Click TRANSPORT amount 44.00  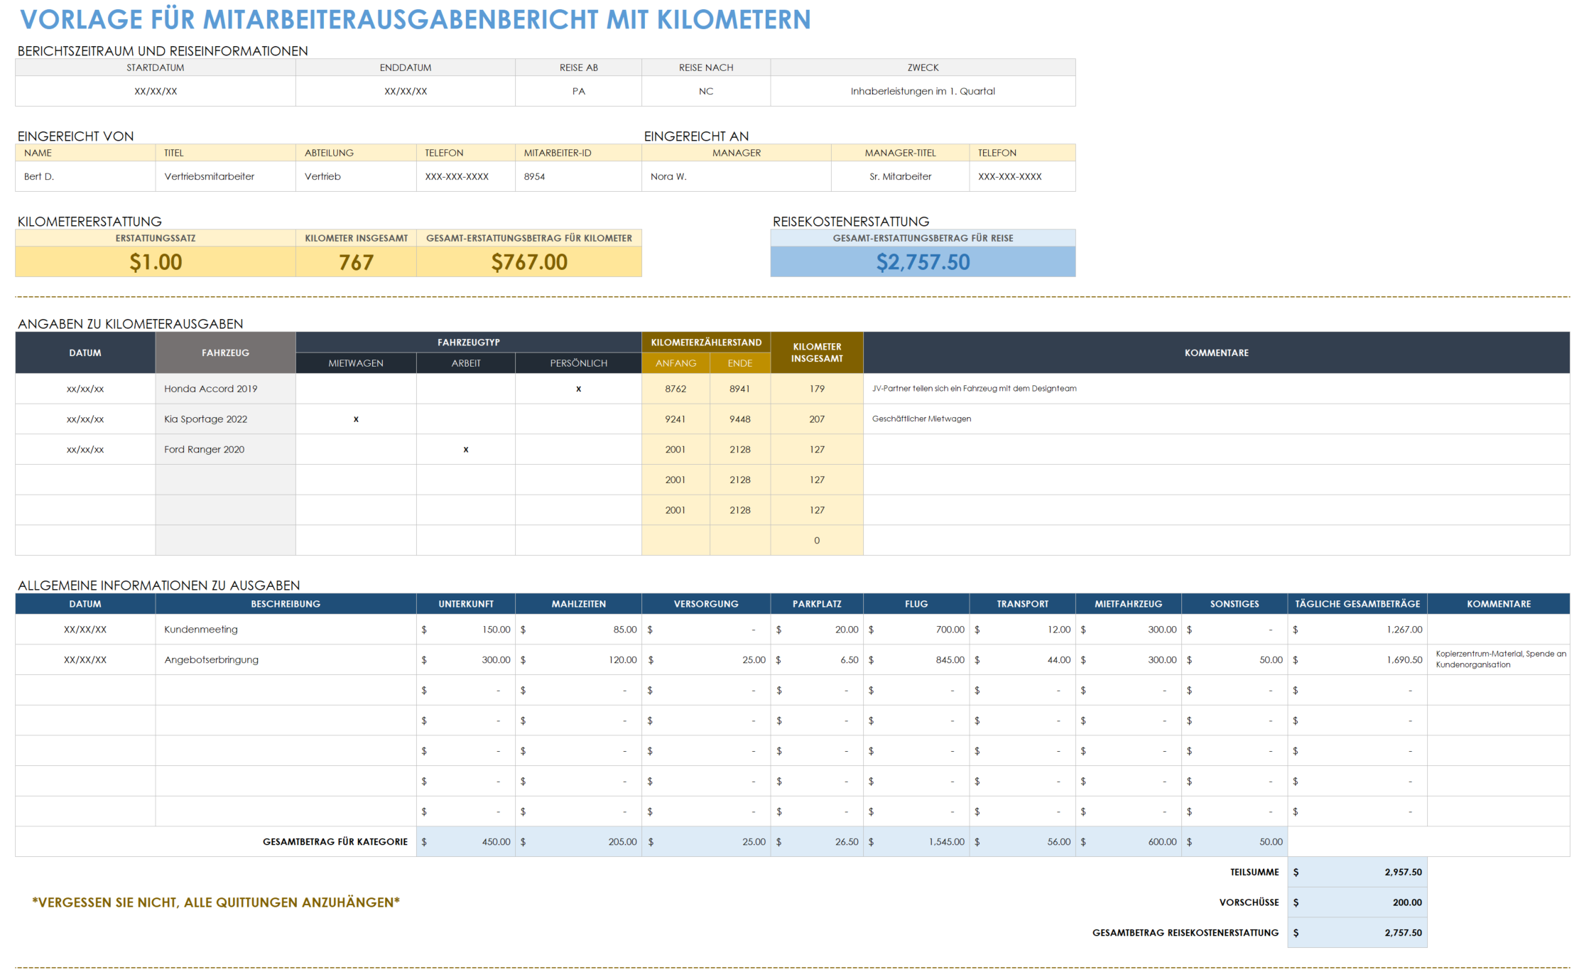[1022, 659]
